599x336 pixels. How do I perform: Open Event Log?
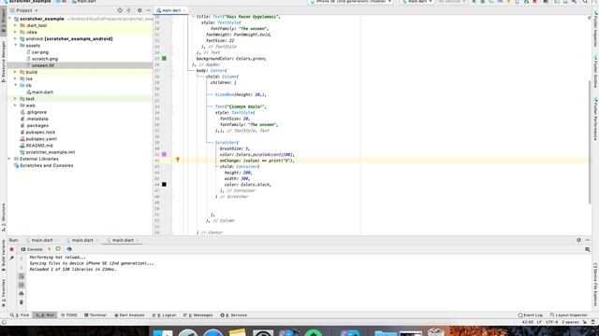pyautogui.click(x=531, y=315)
